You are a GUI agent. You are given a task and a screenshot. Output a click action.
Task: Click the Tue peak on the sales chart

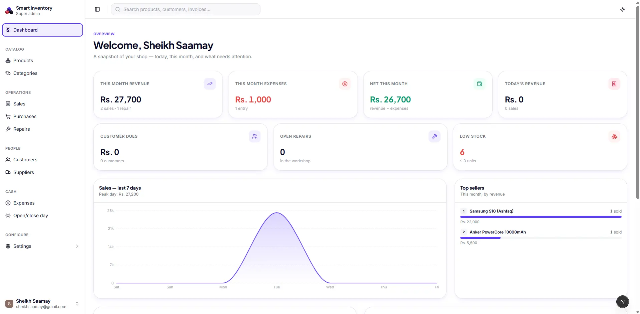click(x=277, y=213)
